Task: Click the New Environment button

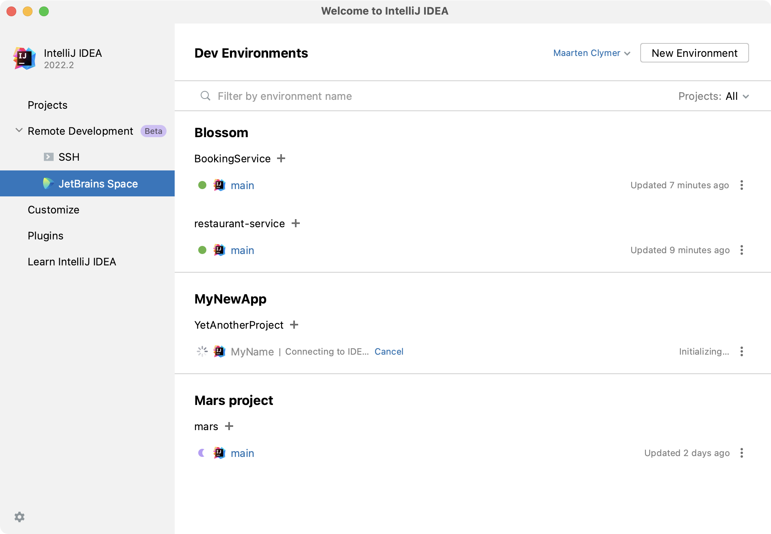Action: [x=695, y=53]
